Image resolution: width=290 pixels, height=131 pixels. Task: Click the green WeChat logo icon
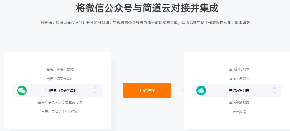[x=22, y=90]
